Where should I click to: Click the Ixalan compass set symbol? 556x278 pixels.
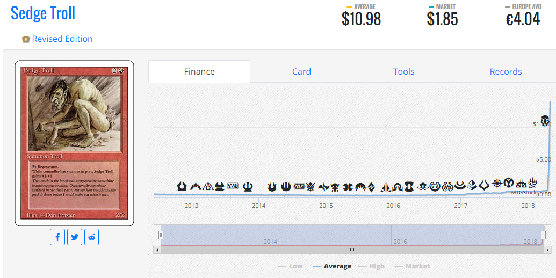(497, 183)
